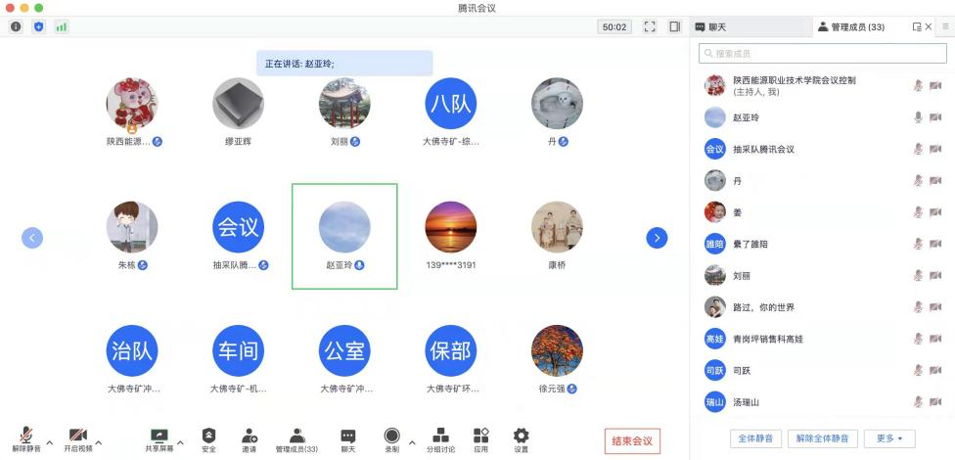
Task: Open Breakout Rooms (分组讨论) icon
Action: pyautogui.click(x=440, y=438)
